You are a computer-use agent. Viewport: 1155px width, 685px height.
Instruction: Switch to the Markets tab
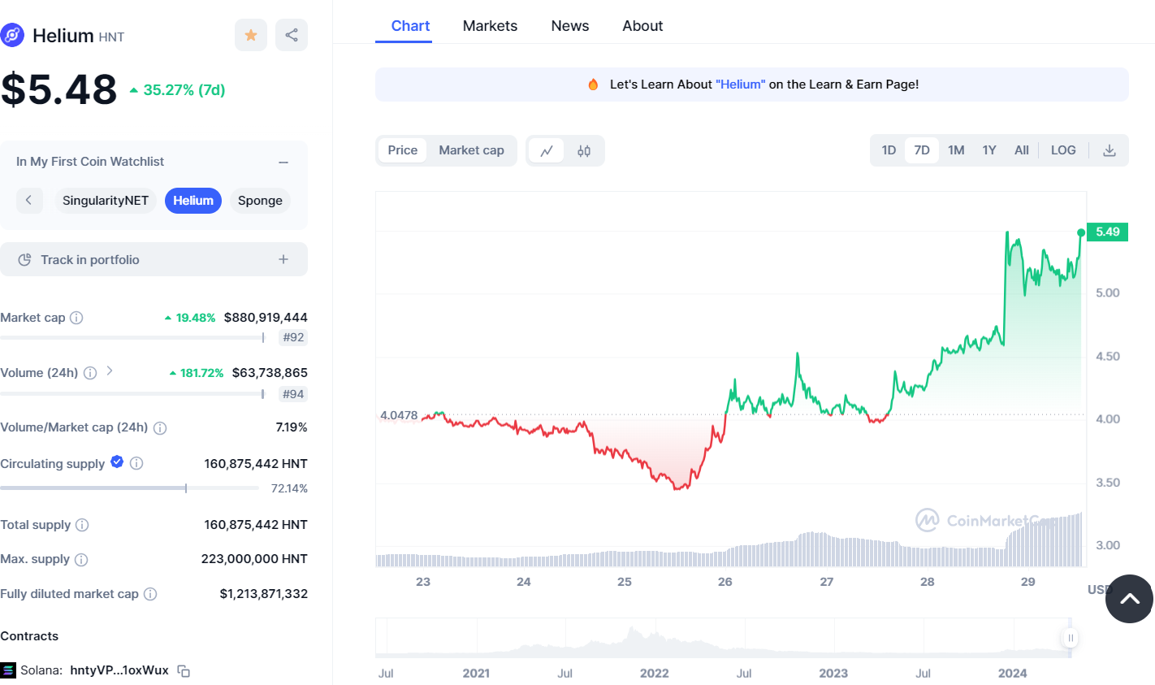490,26
